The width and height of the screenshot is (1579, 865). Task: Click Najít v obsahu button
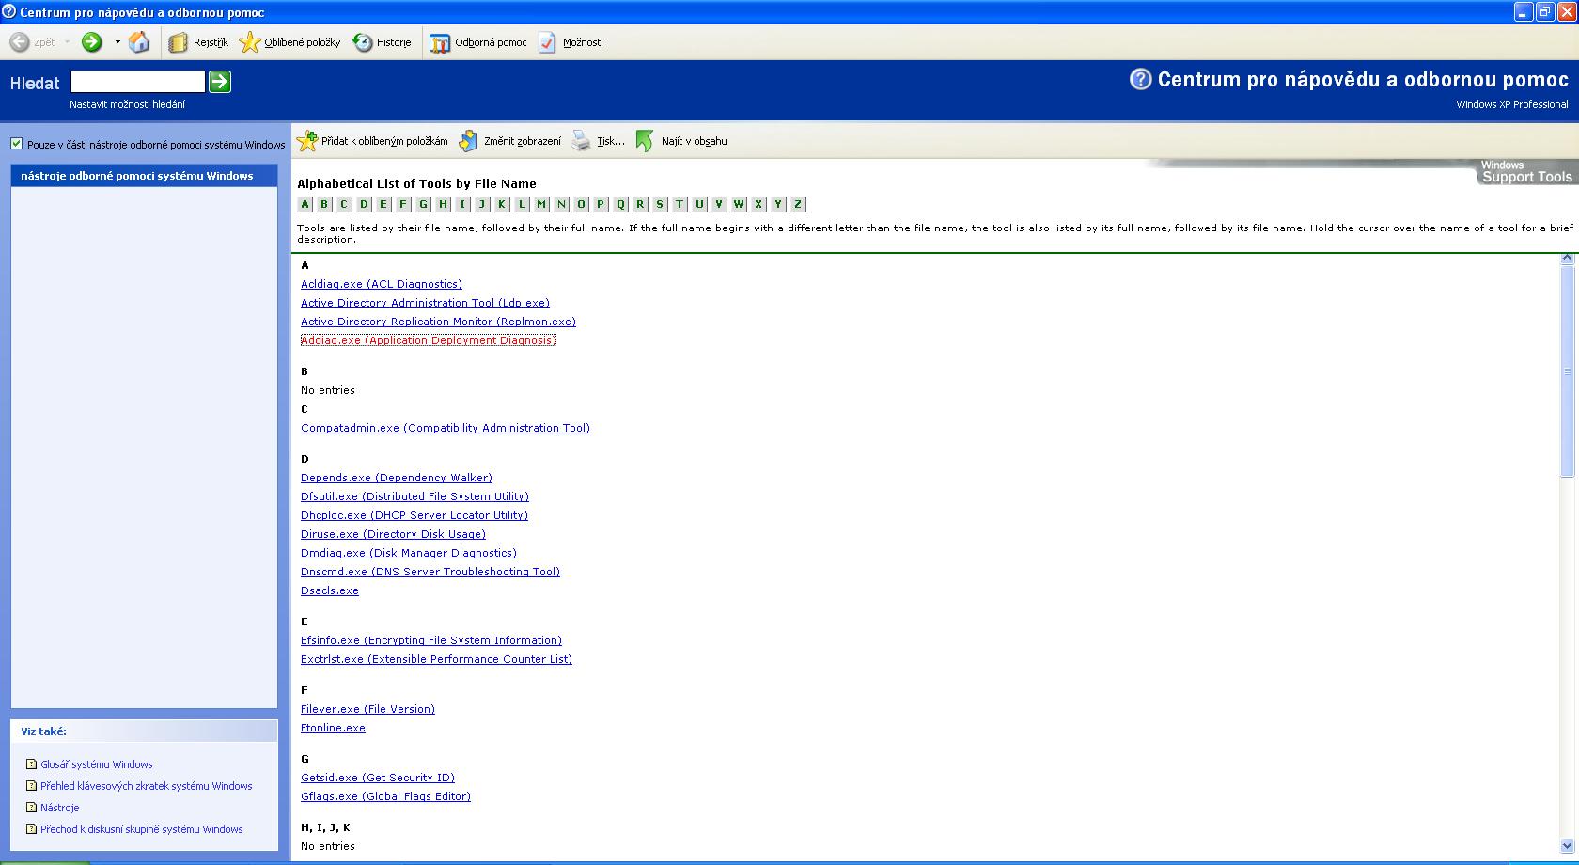[x=682, y=141]
